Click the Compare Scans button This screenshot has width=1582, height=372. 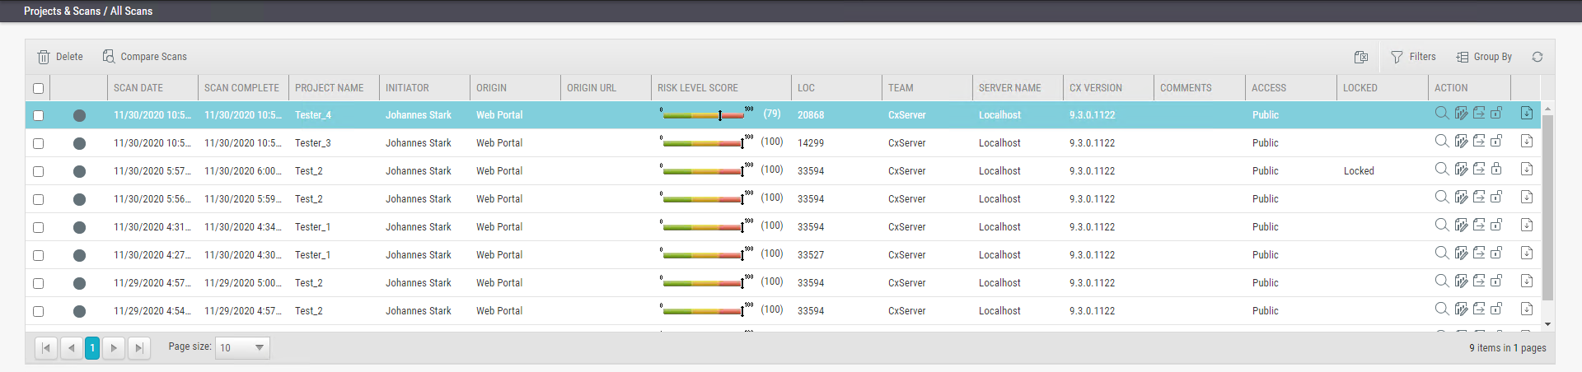[144, 57]
